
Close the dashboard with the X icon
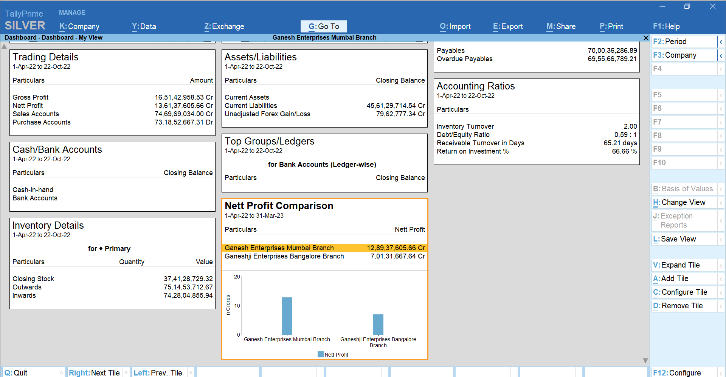[x=646, y=38]
